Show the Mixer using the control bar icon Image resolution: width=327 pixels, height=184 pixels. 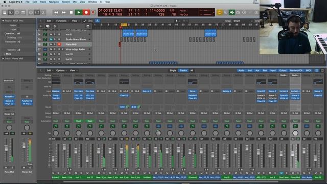(x=37, y=12)
